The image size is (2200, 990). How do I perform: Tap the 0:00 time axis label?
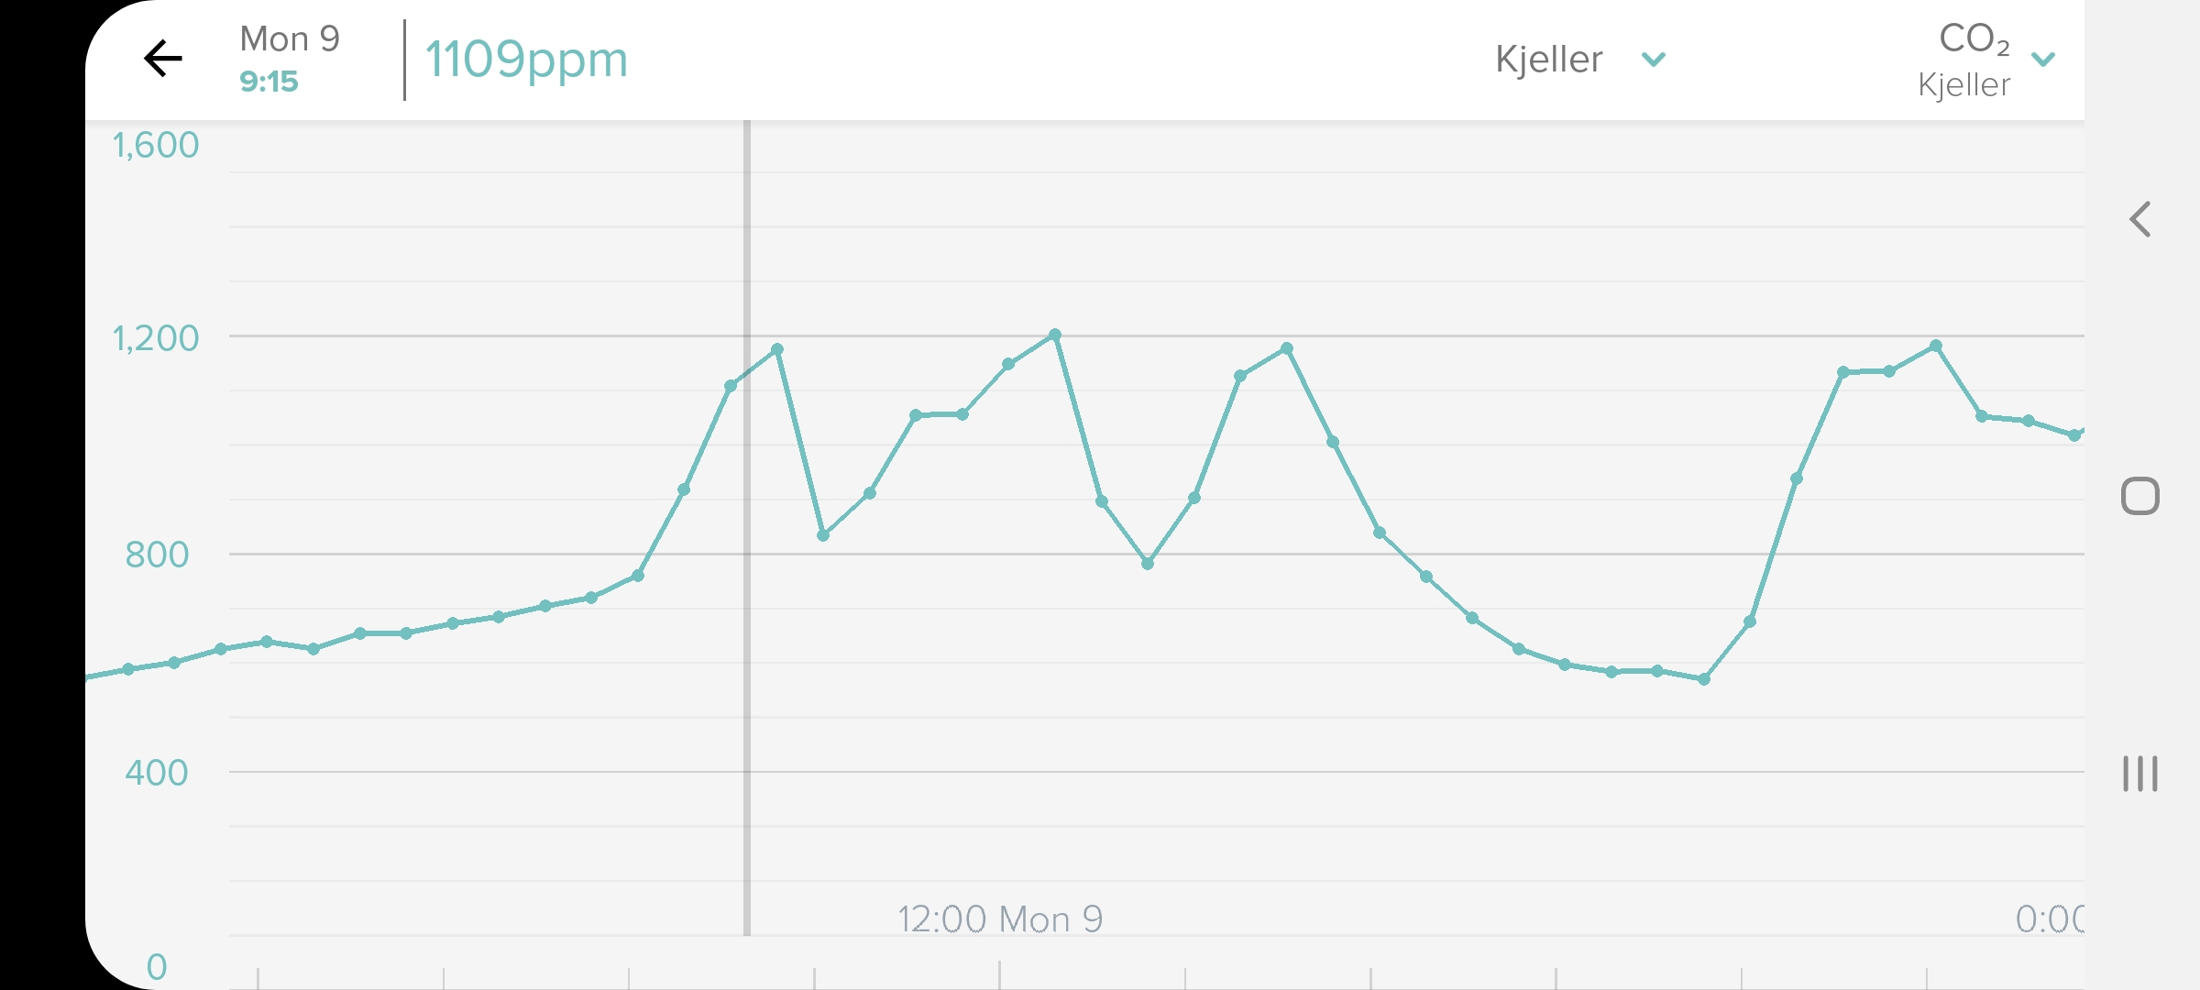(2049, 918)
